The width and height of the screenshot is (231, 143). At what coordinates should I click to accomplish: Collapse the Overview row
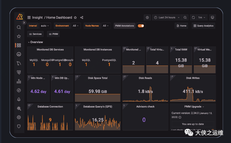pyautogui.click(x=35, y=42)
